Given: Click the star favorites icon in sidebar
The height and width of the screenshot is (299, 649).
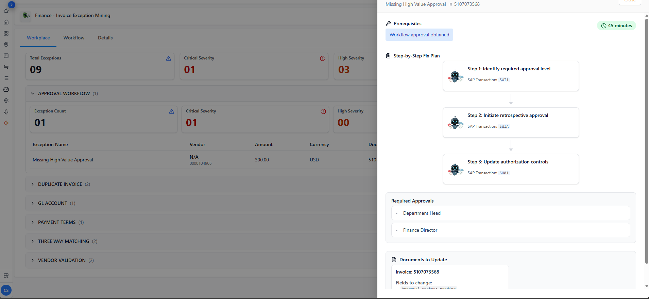Looking at the screenshot, I should [x=6, y=11].
